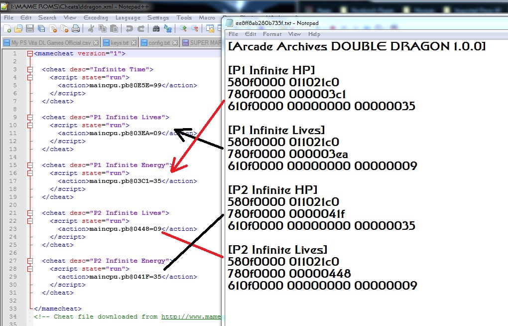Collapse the P2 Infinite Lives cheat fold on line 21
This screenshot has width=508, height=326.
point(30,213)
